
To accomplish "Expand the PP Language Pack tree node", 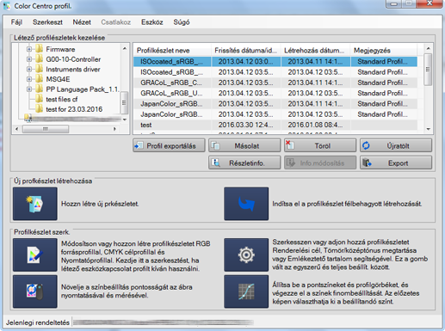I will [x=29, y=89].
